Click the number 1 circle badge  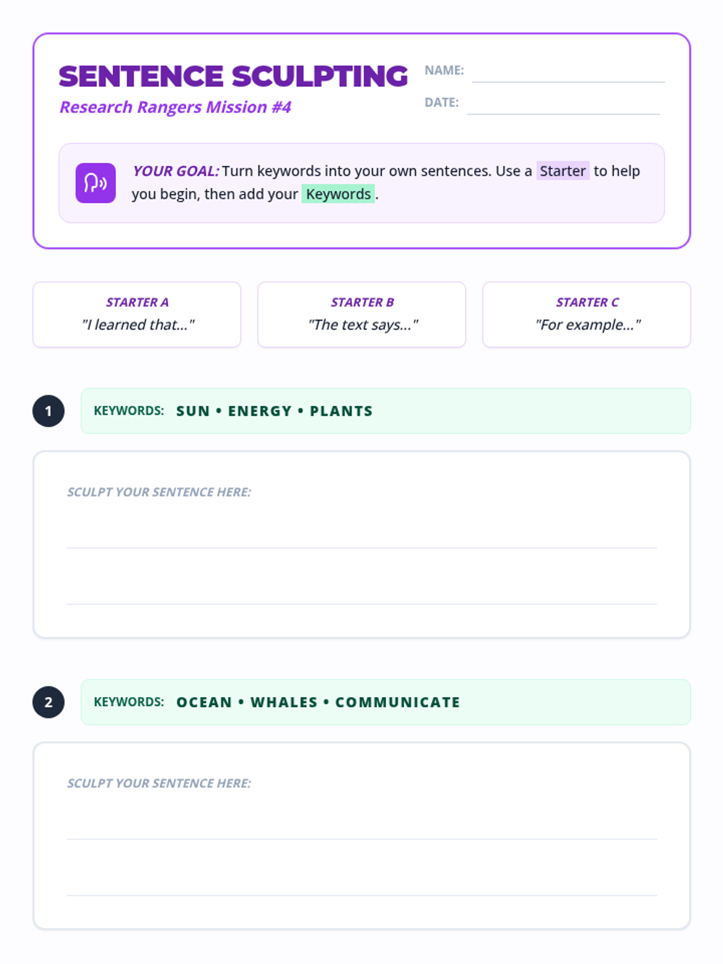pyautogui.click(x=49, y=411)
